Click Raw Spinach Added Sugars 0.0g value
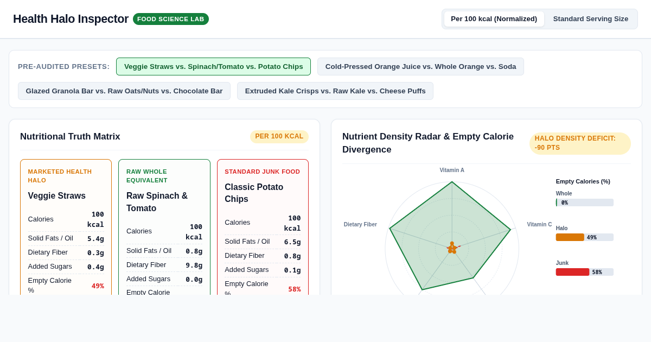This screenshot has width=651, height=342. [194, 279]
